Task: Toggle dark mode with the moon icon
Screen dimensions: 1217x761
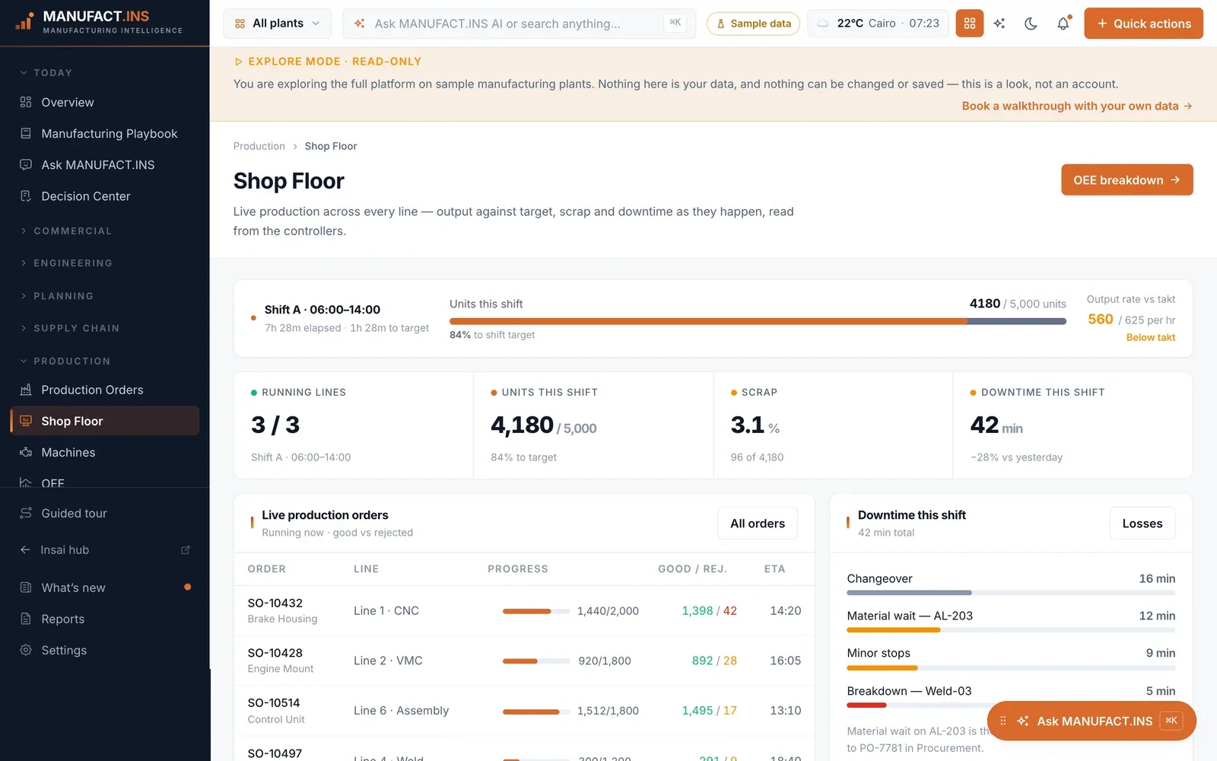Action: pyautogui.click(x=1031, y=24)
